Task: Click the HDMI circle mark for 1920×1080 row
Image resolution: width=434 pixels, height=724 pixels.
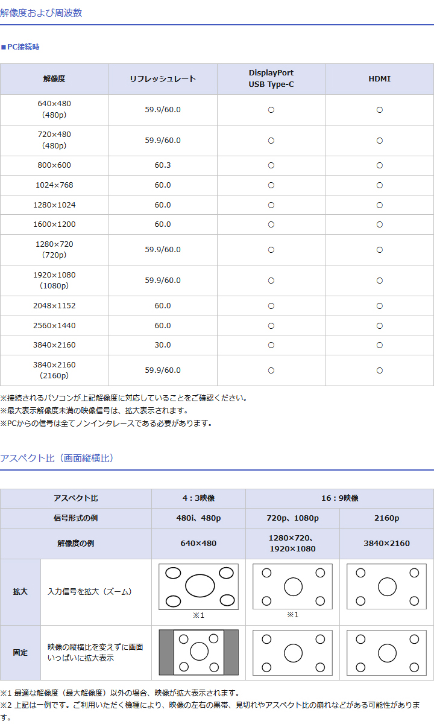Action: 380,281
